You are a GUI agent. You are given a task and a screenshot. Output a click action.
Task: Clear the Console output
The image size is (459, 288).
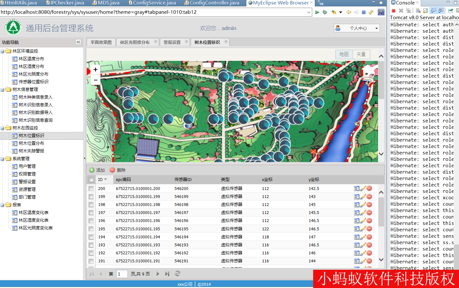(x=418, y=11)
